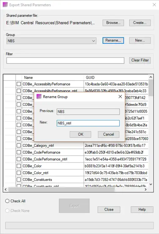Click the Browse... button
Screen dimensions: 159x234
pos(113,23)
